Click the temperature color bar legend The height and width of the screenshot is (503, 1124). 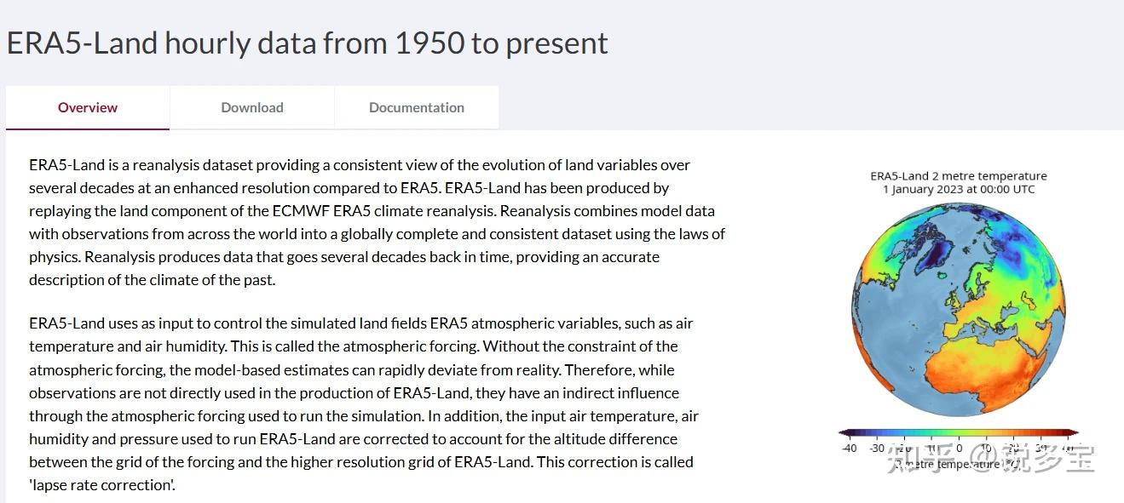coord(959,433)
